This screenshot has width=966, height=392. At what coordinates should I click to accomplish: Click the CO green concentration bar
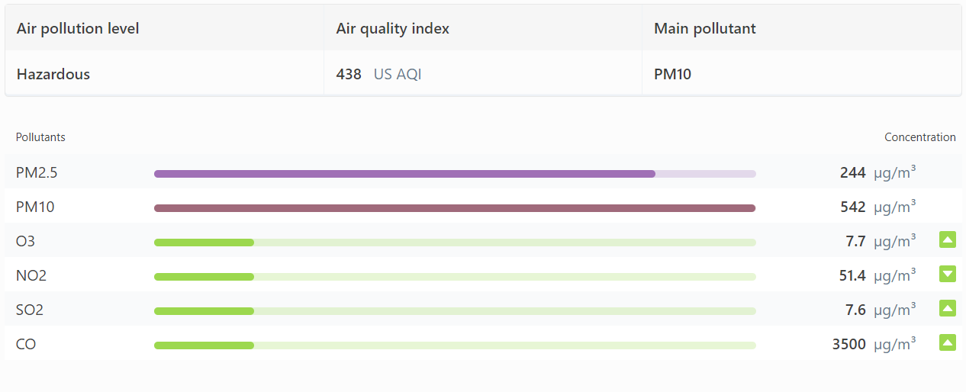[x=455, y=345]
